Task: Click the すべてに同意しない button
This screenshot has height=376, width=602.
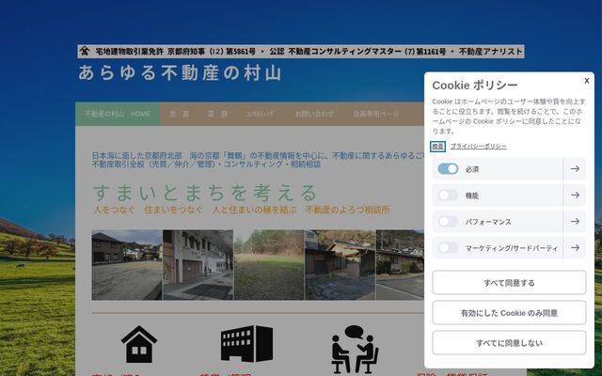Action: click(509, 342)
